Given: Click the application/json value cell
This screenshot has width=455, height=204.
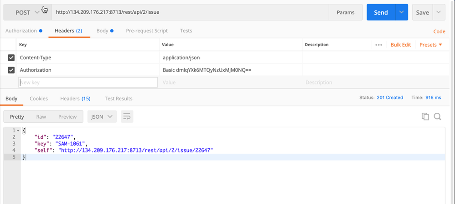Looking at the screenshot, I should click(x=231, y=58).
